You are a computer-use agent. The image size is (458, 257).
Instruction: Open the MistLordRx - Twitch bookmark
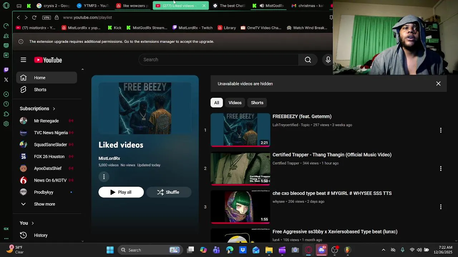click(x=192, y=28)
